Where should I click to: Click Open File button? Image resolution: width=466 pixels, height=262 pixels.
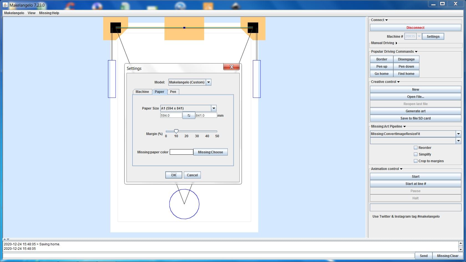point(416,97)
